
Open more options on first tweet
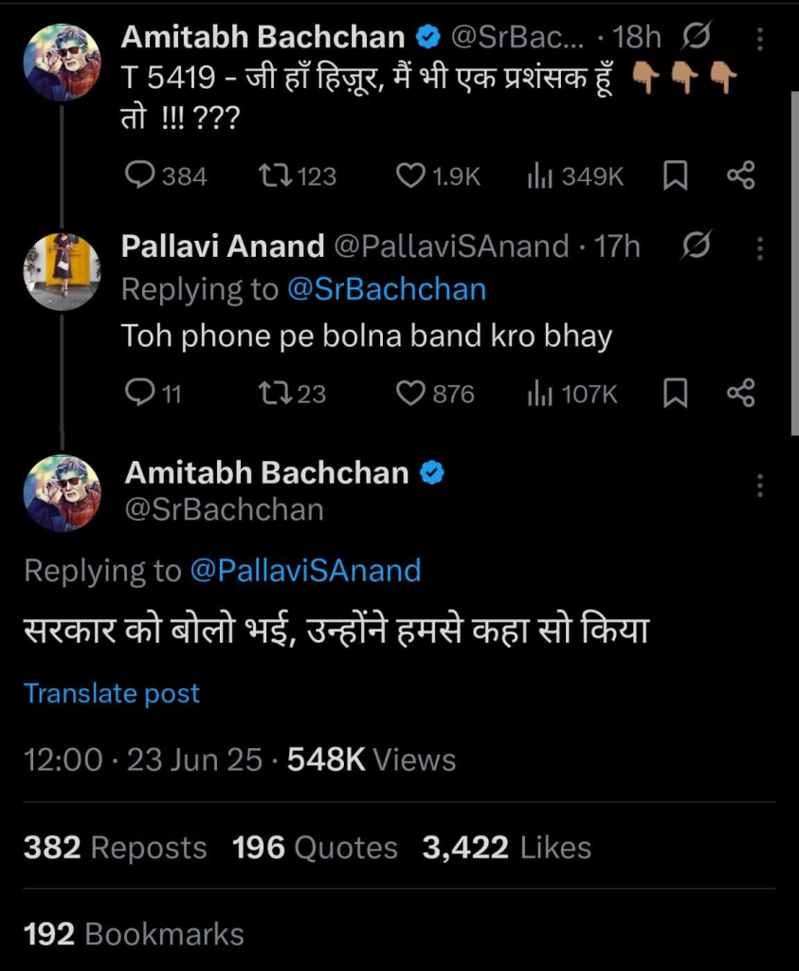759,39
